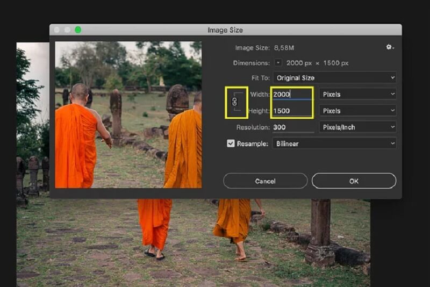Click the monks preview thumbnail in dialog
The image size is (430, 287).
(x=128, y=115)
